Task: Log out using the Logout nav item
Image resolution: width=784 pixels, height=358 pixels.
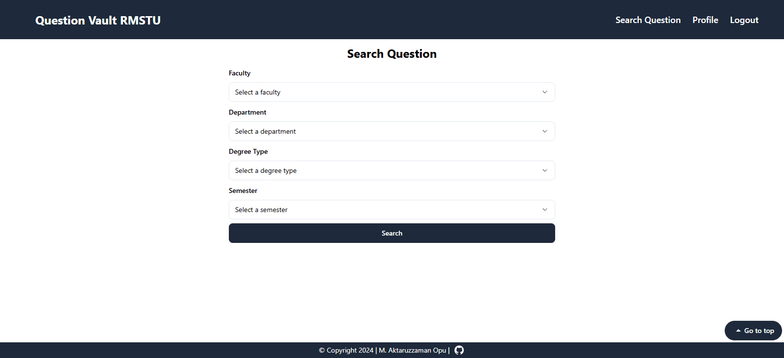Action: pos(744,20)
